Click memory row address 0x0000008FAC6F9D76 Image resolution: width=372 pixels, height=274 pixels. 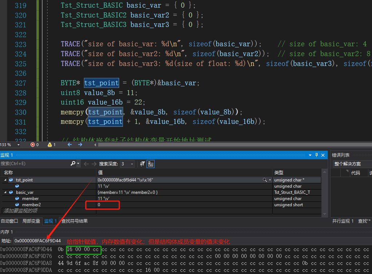pos(26,256)
